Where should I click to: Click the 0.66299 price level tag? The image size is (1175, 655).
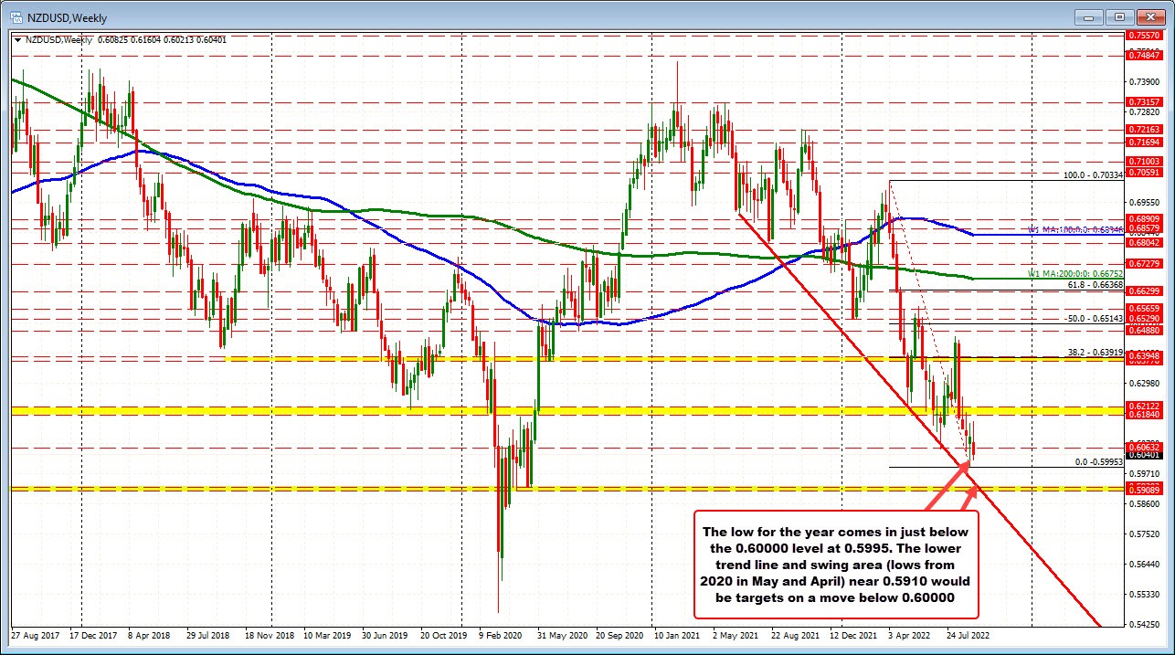pyautogui.click(x=1144, y=291)
